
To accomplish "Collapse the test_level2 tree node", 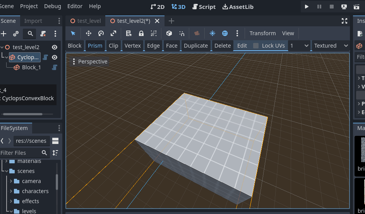I will click(x=2, y=47).
